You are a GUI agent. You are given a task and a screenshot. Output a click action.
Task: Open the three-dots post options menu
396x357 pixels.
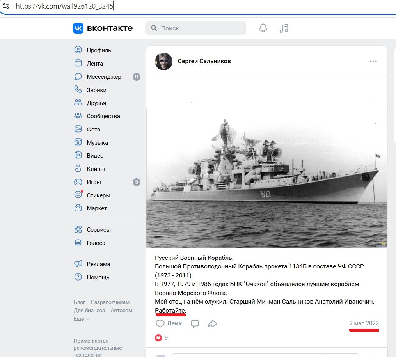(x=373, y=62)
